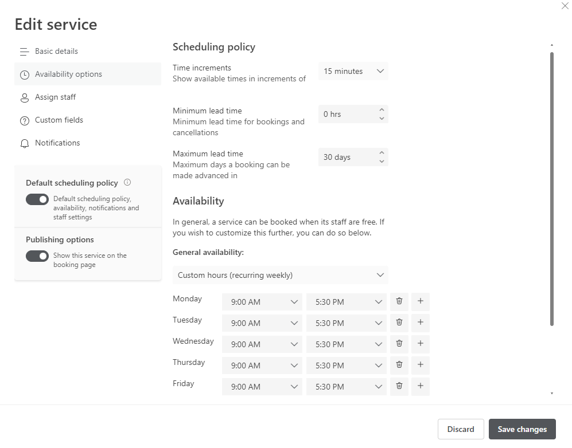This screenshot has width=572, height=448.
Task: Expand the General availability dropdown
Action: pos(280,275)
